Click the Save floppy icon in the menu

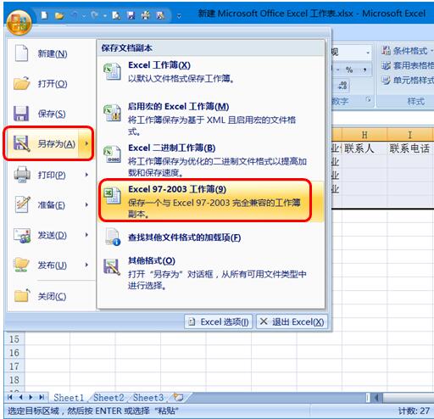click(21, 114)
